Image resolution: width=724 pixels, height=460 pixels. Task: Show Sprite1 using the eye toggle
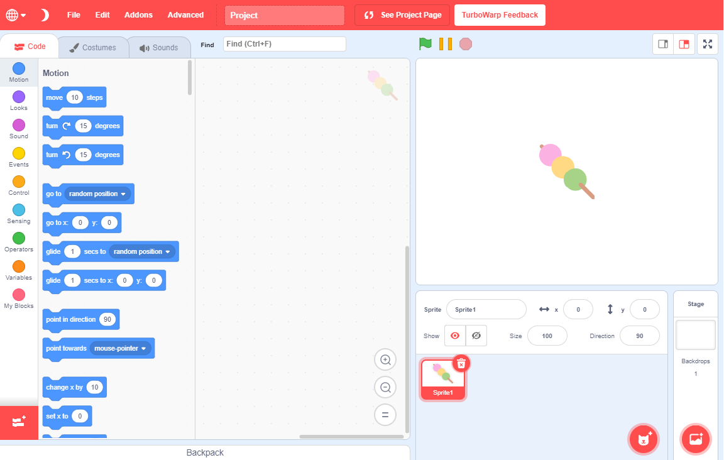[455, 336]
